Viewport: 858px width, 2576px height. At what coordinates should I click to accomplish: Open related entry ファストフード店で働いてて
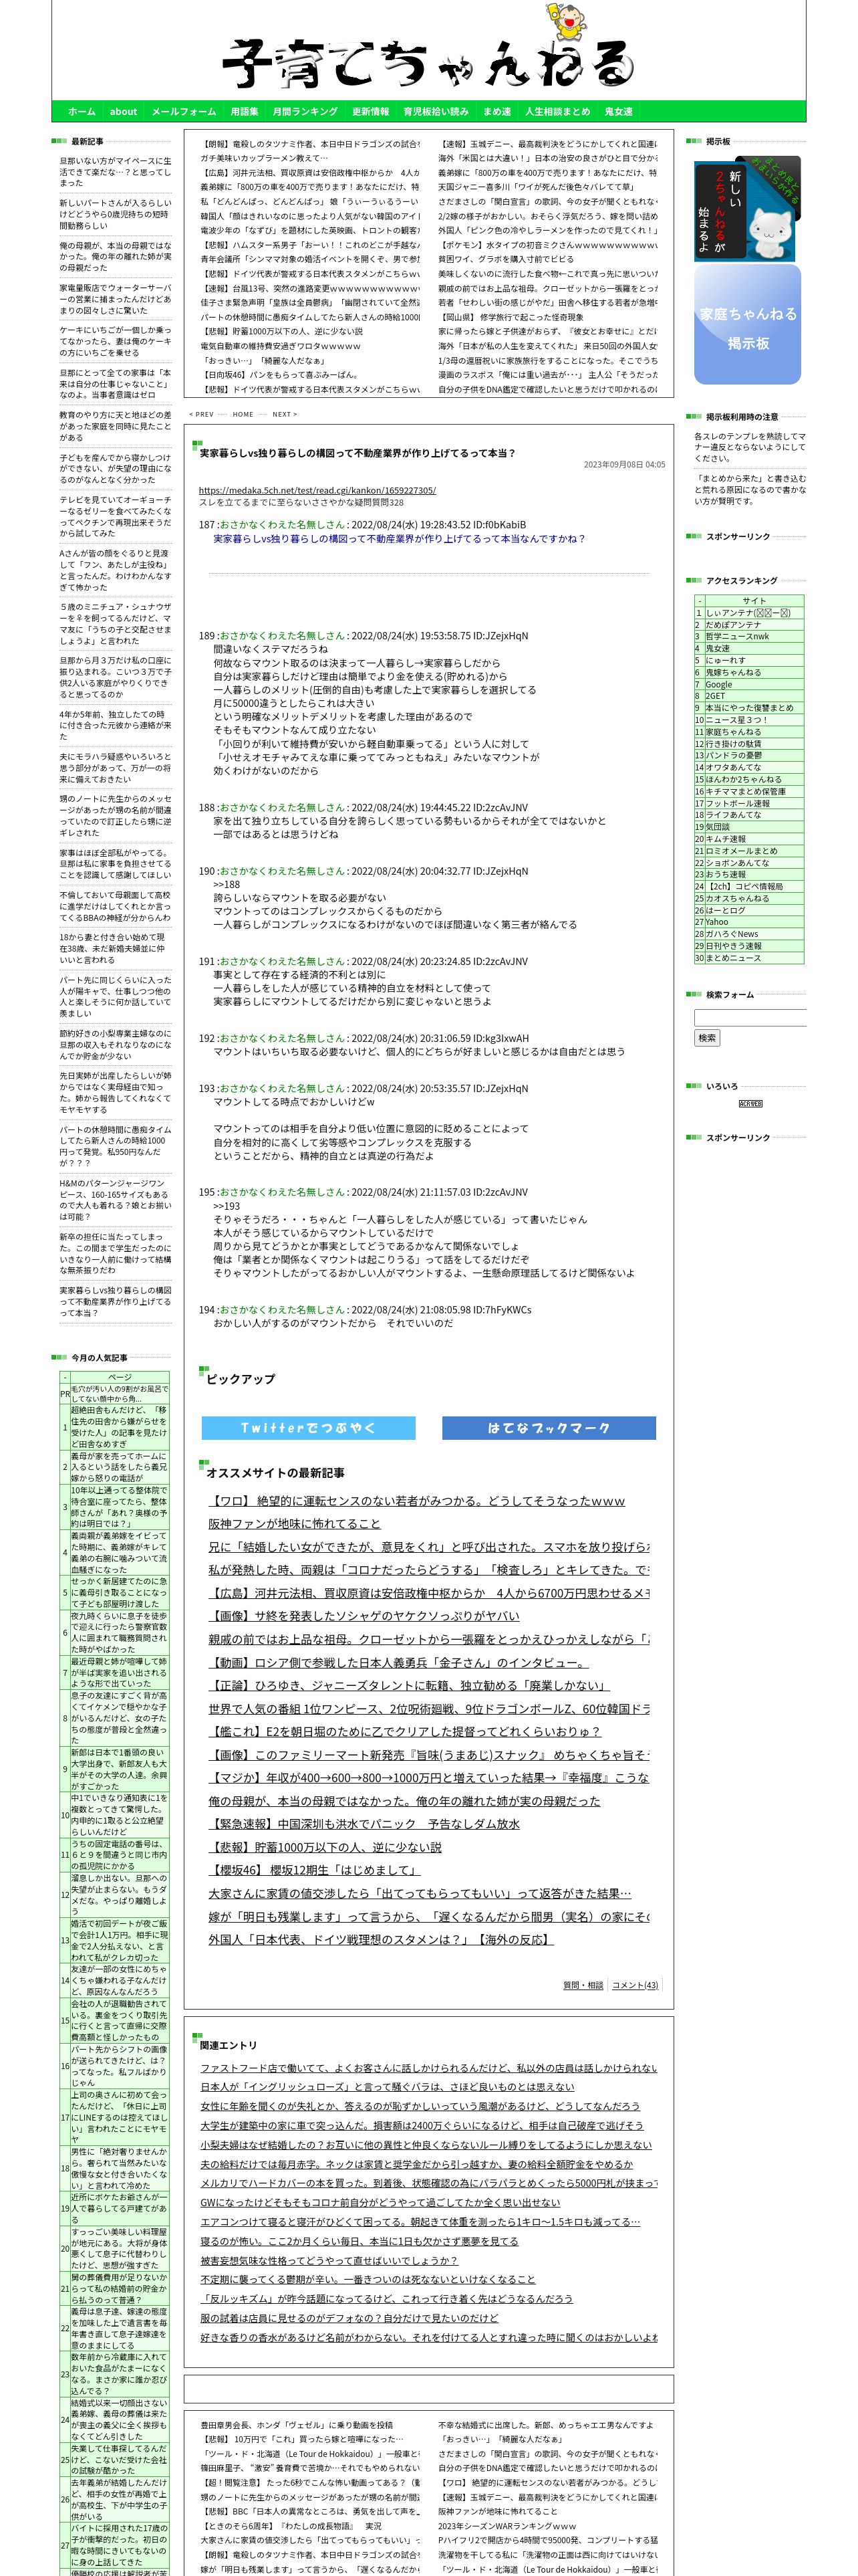[428, 2068]
